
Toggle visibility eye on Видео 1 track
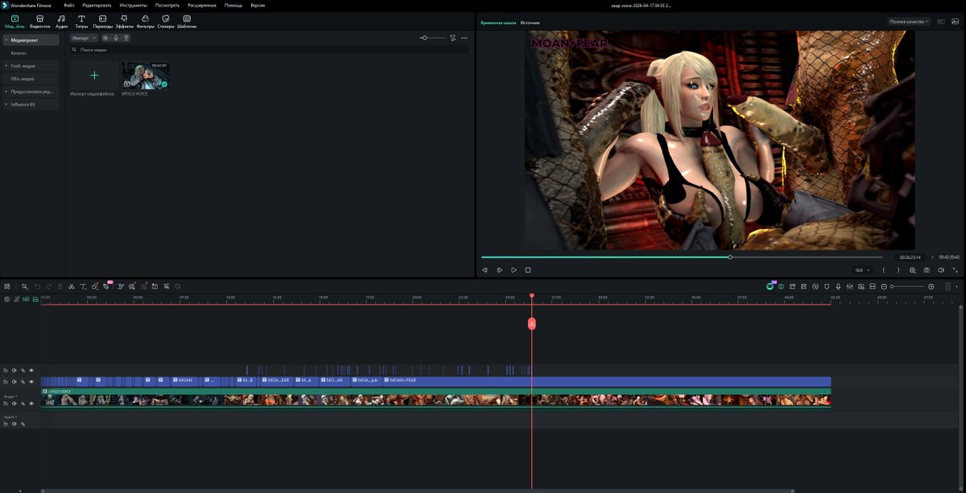tap(31, 404)
